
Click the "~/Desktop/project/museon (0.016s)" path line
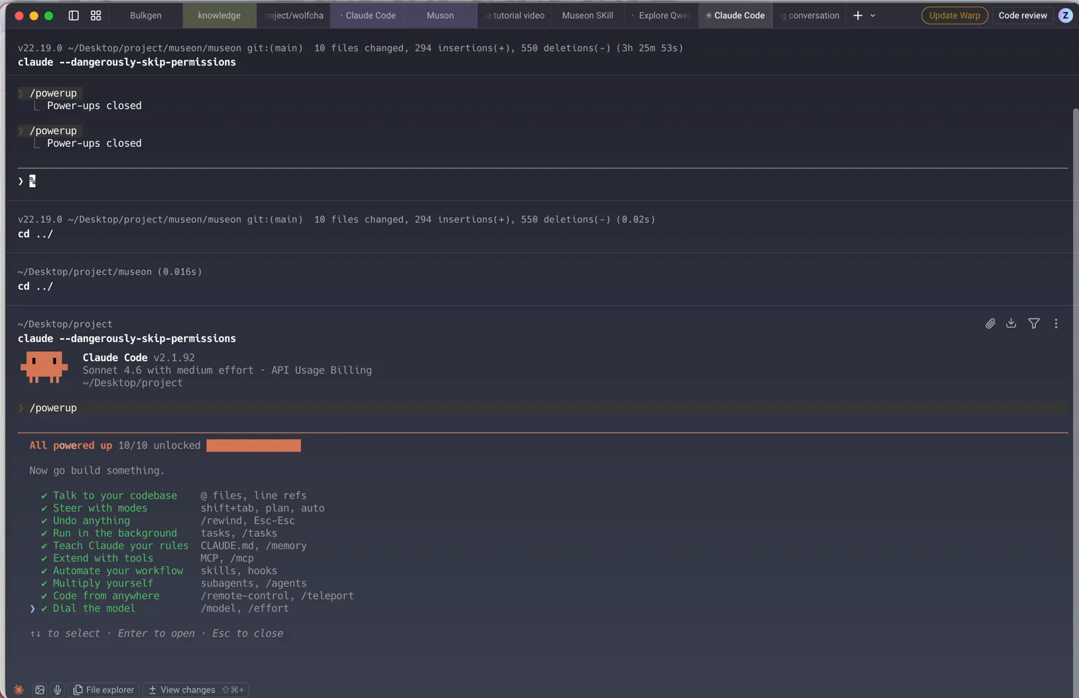click(x=110, y=272)
